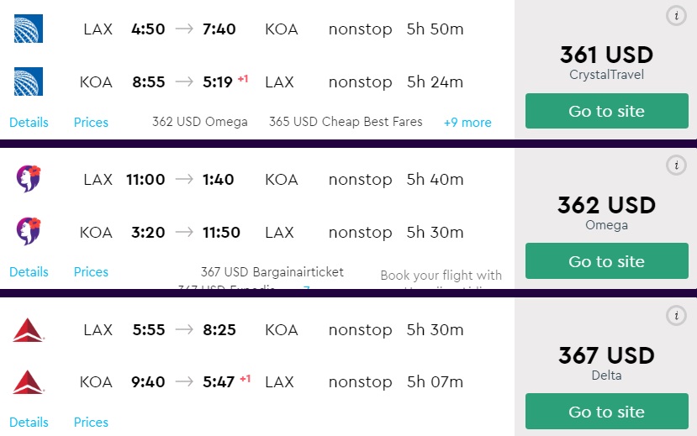The image size is (697, 436).
Task: Select the 365 USD Cheap Best Fares offer
Action: [346, 123]
